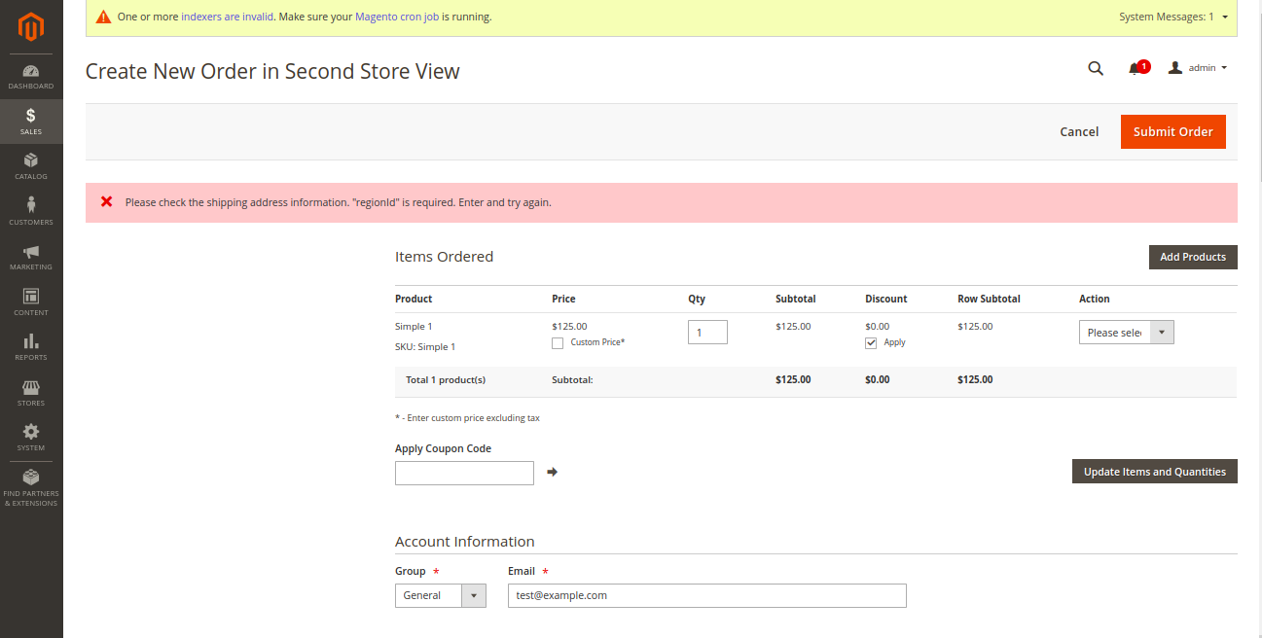The width and height of the screenshot is (1262, 638).
Task: Open the customer Group dropdown
Action: tap(441, 595)
